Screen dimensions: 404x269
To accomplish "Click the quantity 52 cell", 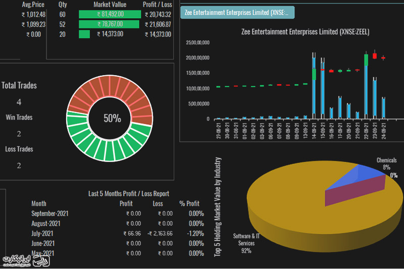I will click(62, 24).
